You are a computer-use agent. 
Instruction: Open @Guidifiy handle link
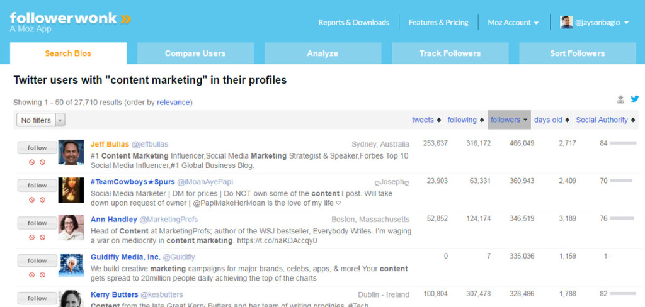click(x=179, y=257)
